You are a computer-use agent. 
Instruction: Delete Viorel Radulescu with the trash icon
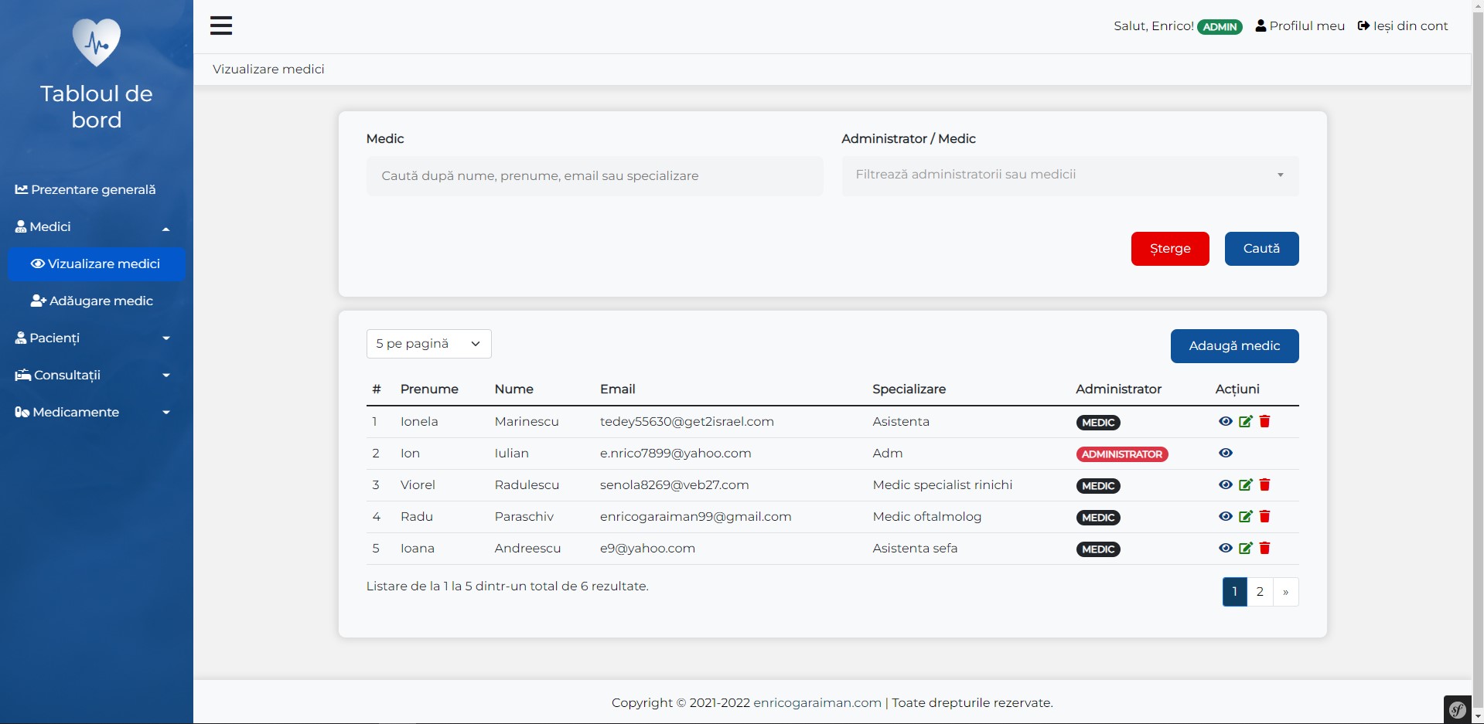pos(1265,484)
